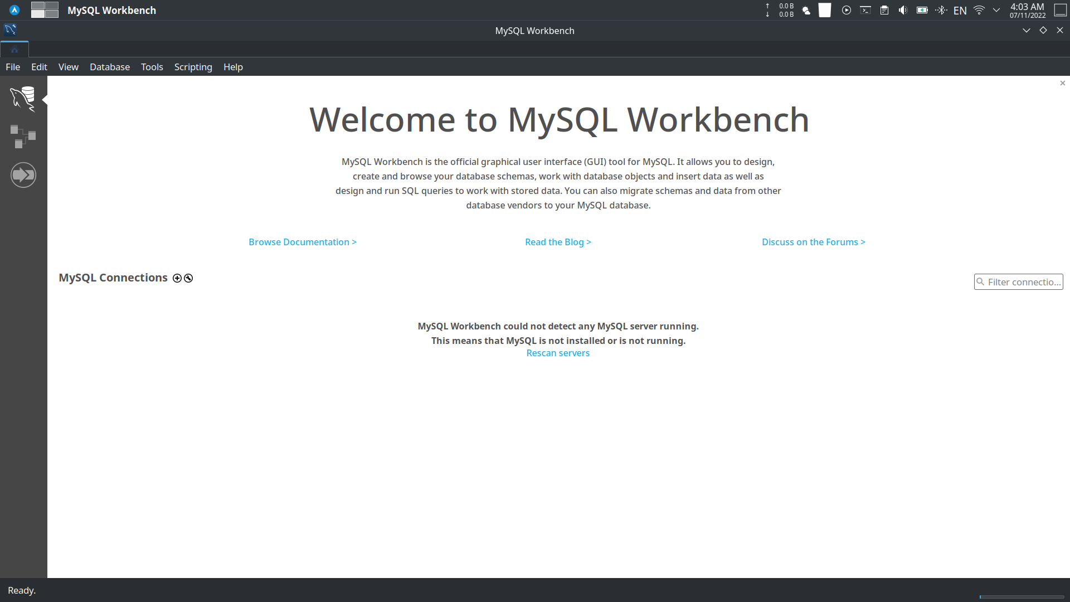
Task: Toggle the Bluetooth tray icon
Action: pos(941,10)
